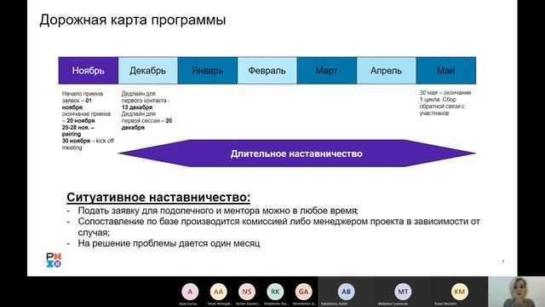Click the participant avatar with initial A
The height and width of the screenshot is (307, 545).
[x=190, y=292]
